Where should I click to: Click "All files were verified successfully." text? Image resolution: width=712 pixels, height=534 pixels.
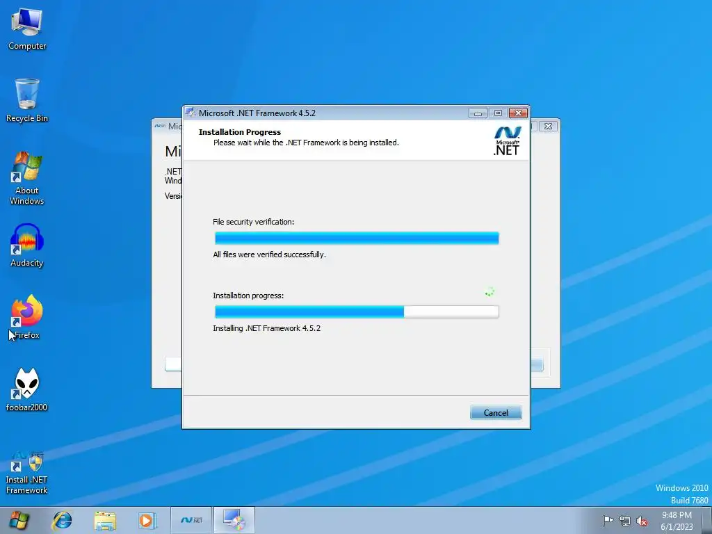(269, 254)
